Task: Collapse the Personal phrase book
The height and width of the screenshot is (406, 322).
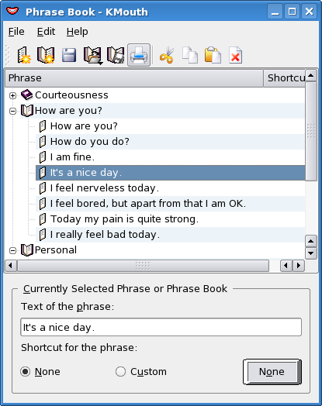Action: 12,250
